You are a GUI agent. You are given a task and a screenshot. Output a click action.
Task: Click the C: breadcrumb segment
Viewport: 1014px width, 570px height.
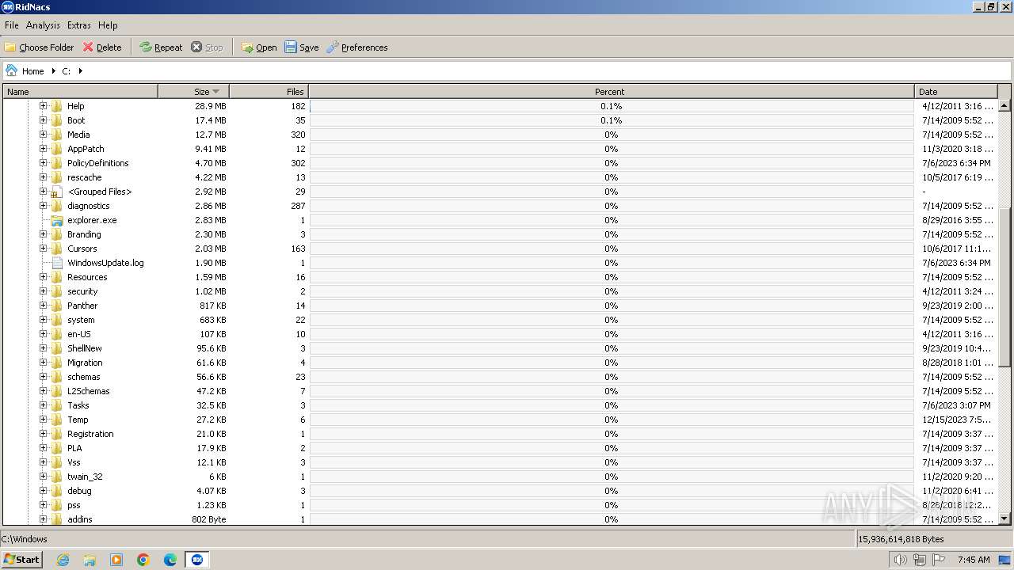click(x=67, y=71)
